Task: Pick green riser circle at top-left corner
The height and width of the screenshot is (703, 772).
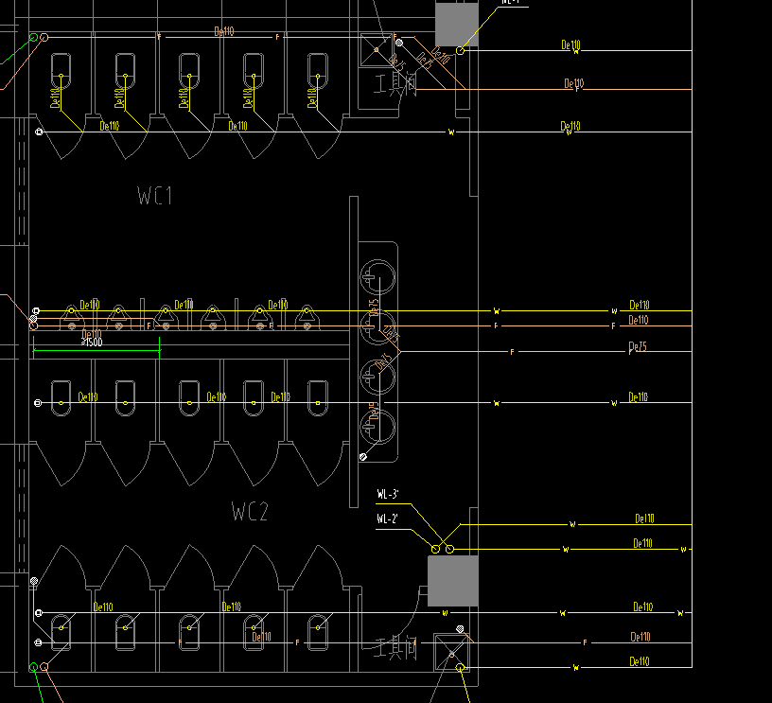Action: point(33,37)
